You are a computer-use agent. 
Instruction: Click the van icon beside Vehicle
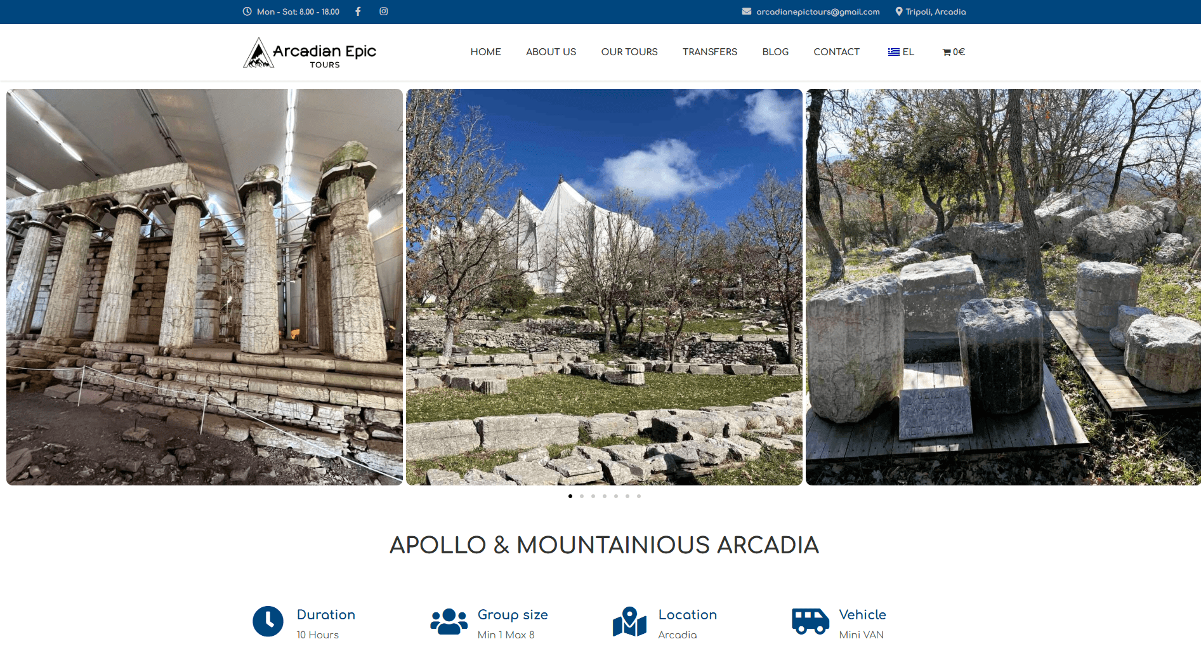(810, 621)
